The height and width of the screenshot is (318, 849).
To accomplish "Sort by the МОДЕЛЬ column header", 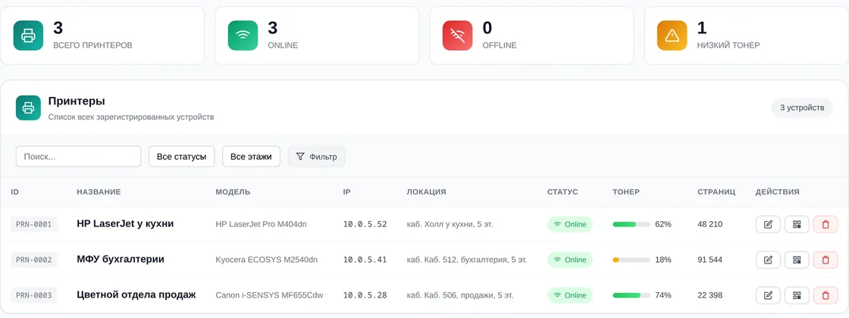I will 233,192.
